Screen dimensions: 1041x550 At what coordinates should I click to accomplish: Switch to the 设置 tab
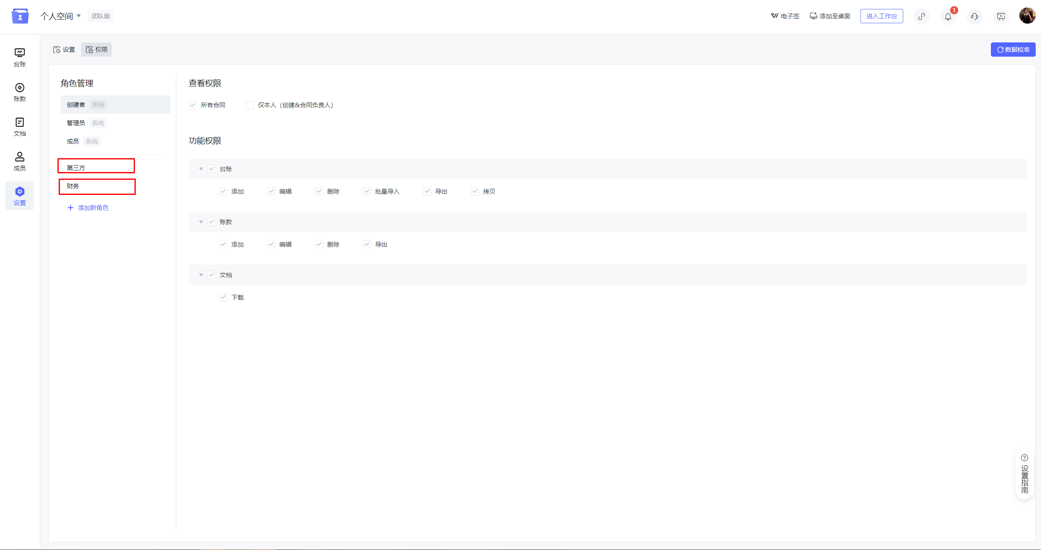pos(64,49)
